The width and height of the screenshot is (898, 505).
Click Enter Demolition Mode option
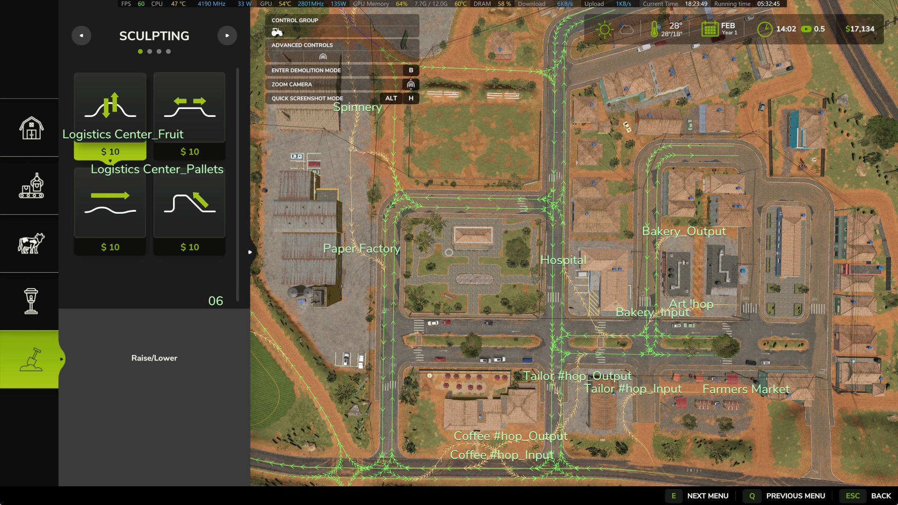click(342, 70)
